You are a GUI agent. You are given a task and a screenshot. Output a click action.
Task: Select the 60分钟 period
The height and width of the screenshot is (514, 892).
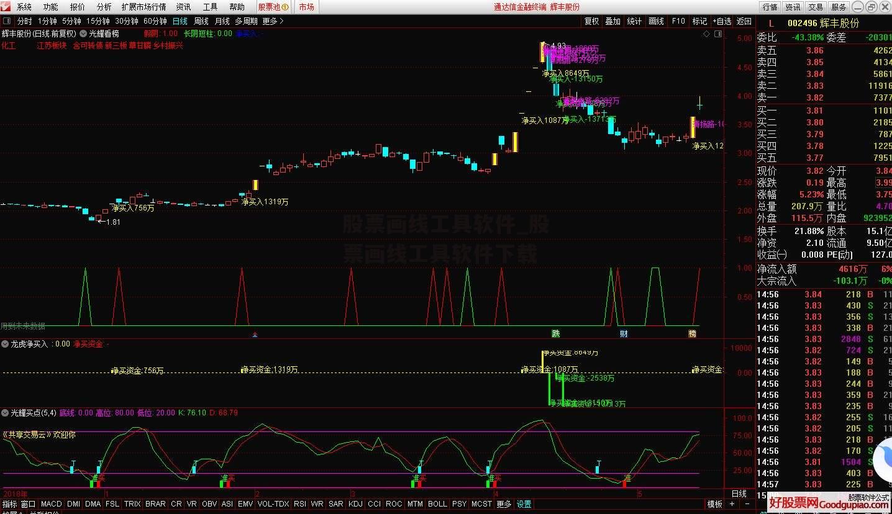coord(155,21)
